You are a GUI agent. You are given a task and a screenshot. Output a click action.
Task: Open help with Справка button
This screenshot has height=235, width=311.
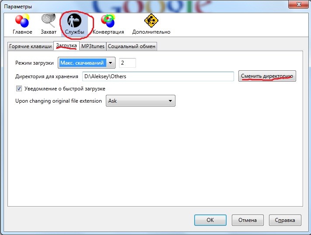coord(285,220)
